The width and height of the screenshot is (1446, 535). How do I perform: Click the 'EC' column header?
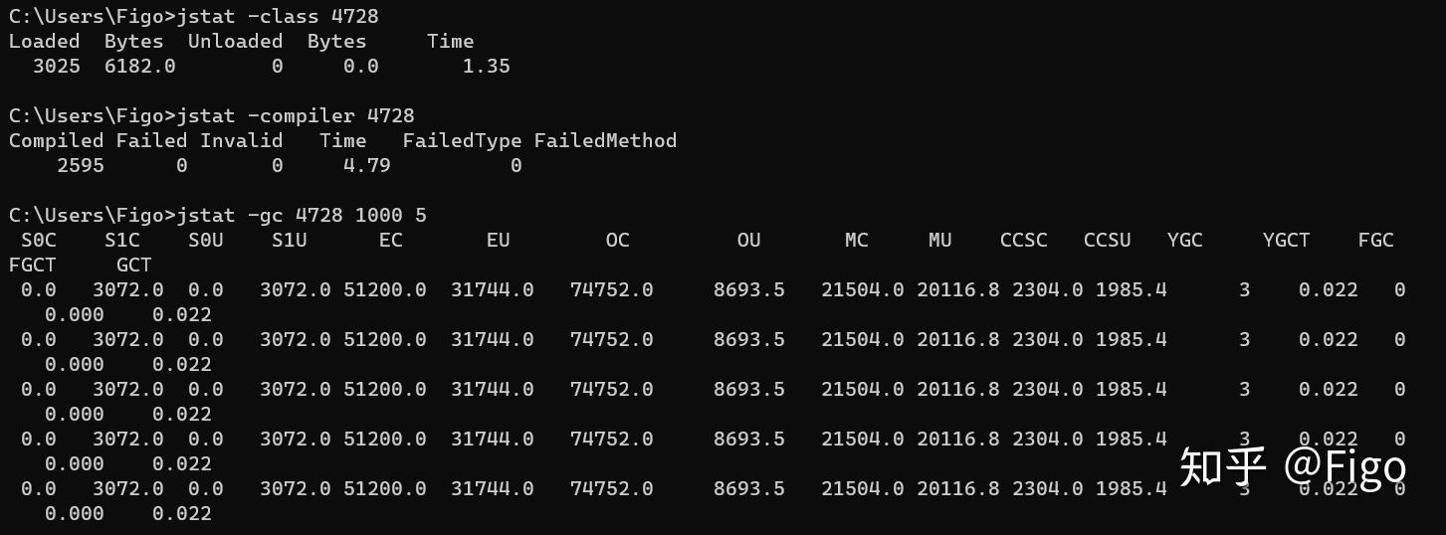[x=391, y=241]
